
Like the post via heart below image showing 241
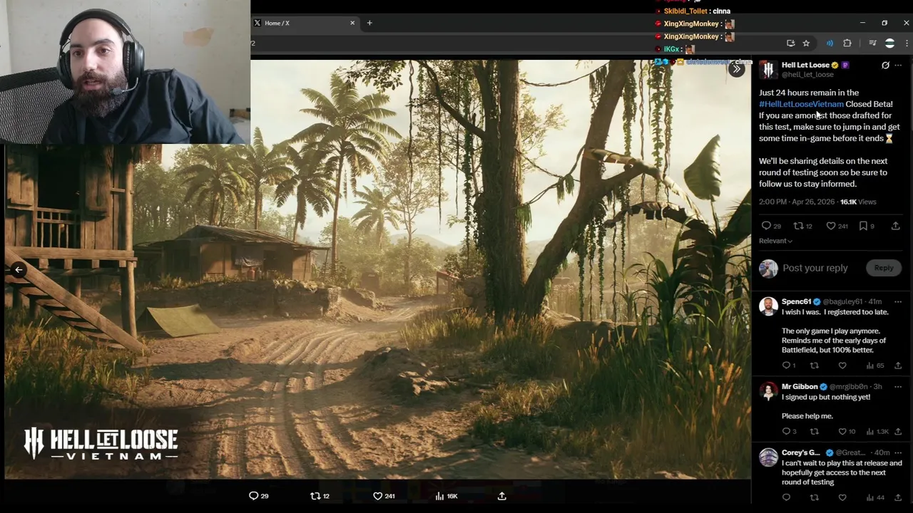[x=384, y=496]
